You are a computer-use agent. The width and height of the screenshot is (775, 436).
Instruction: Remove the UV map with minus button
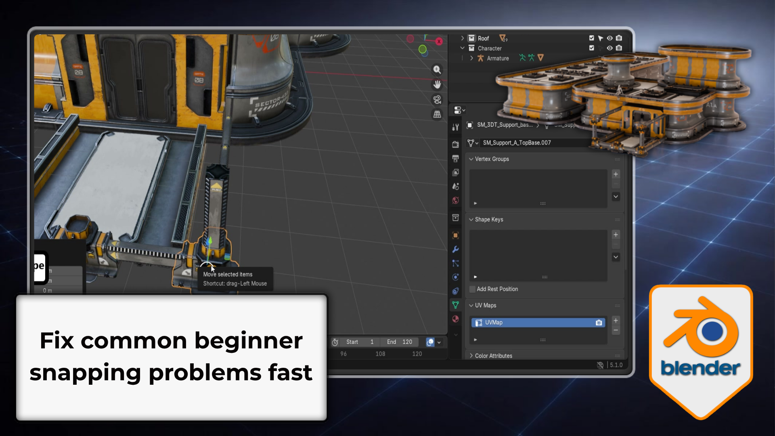(x=616, y=330)
